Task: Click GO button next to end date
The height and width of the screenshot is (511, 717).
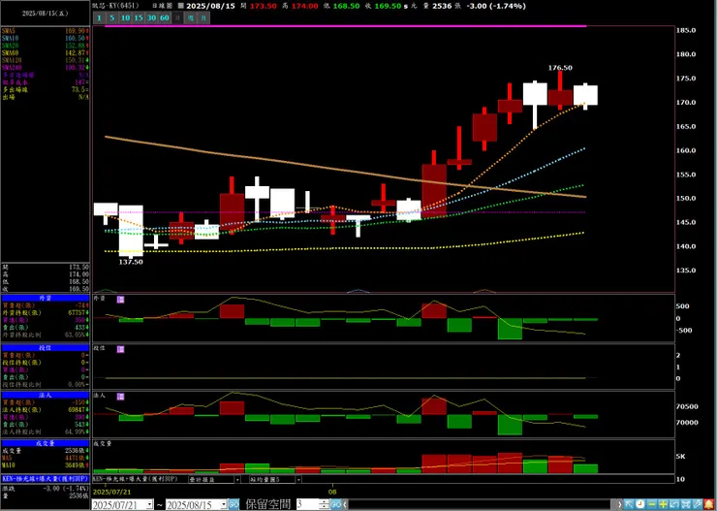Action: point(234,504)
